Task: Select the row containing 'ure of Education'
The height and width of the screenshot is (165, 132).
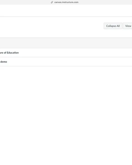Action: [x=66, y=53]
